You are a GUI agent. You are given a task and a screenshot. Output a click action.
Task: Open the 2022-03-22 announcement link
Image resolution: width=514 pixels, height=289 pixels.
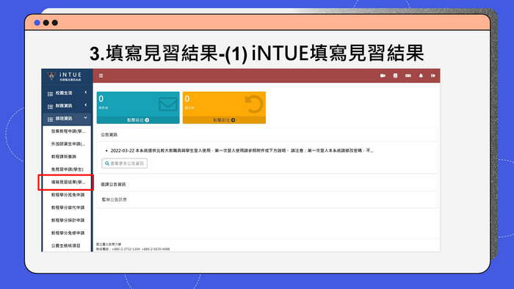[x=242, y=150]
